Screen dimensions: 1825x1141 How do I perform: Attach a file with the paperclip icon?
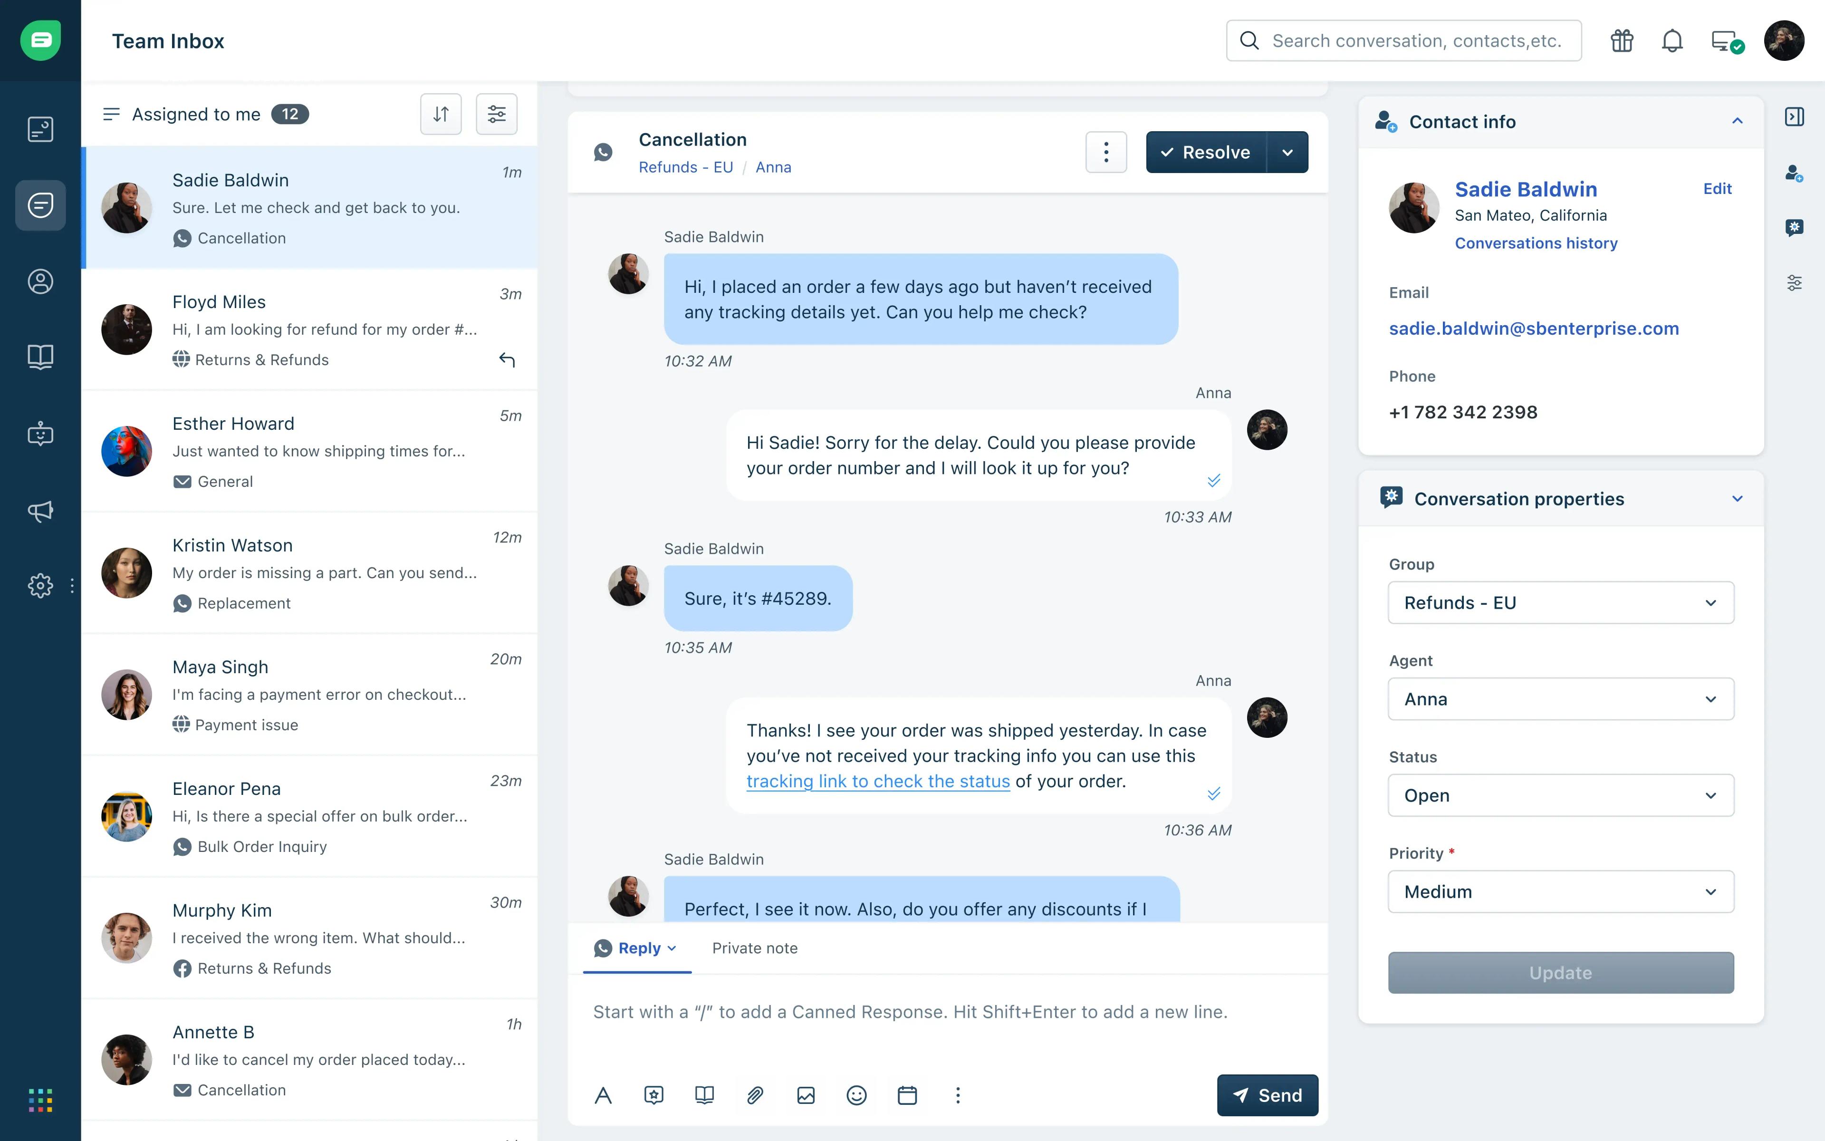click(755, 1095)
